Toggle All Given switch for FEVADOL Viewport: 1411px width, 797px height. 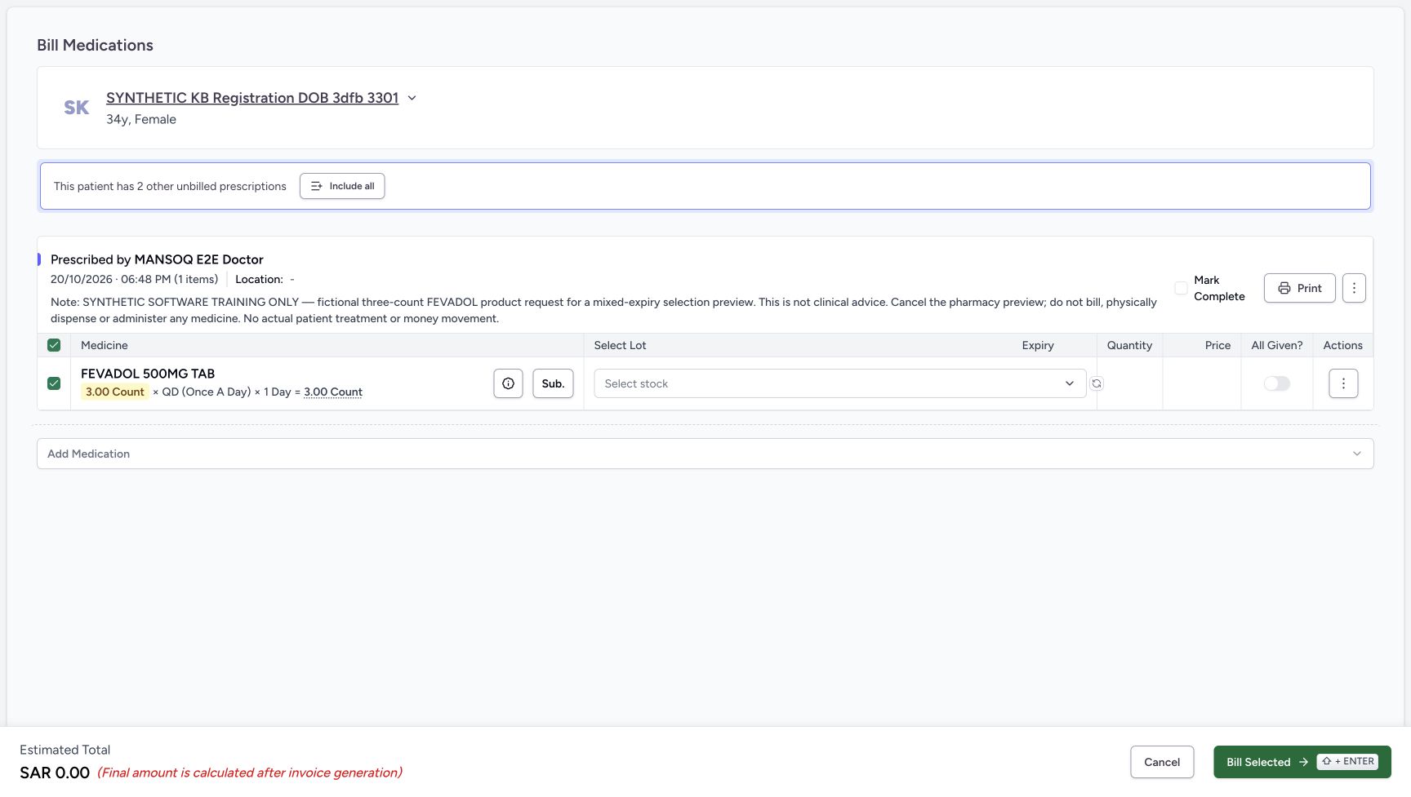pos(1277,383)
